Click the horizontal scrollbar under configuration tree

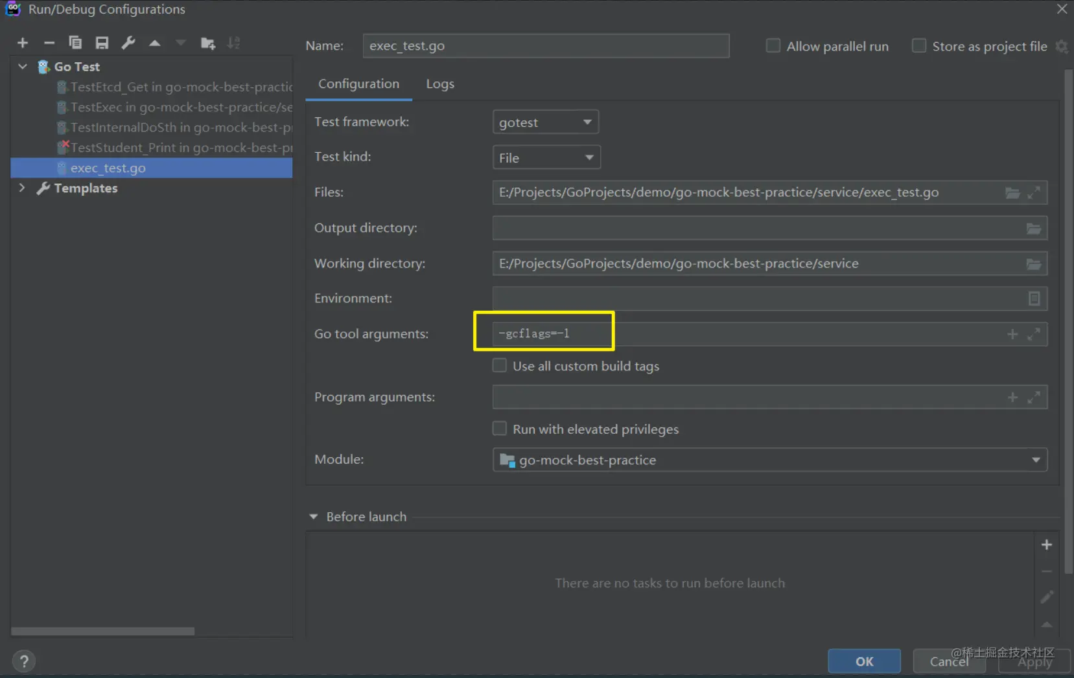103,631
